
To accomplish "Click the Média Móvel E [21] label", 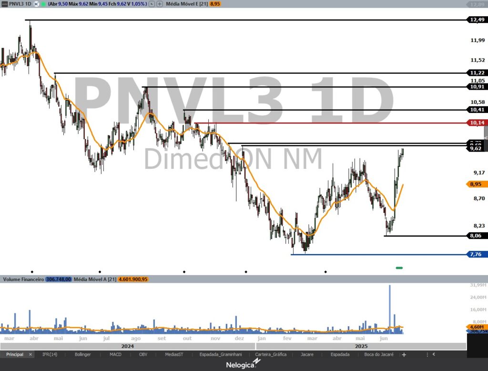I will [x=187, y=4].
